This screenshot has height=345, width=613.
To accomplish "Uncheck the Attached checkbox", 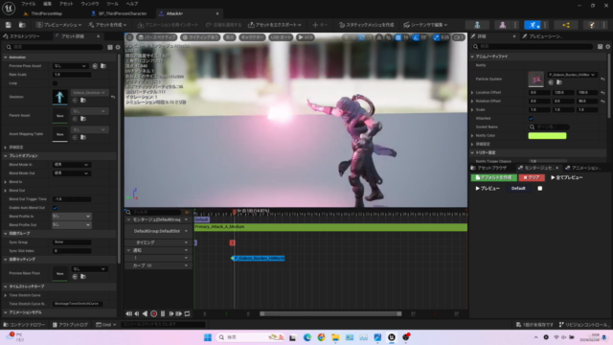I will click(531, 119).
